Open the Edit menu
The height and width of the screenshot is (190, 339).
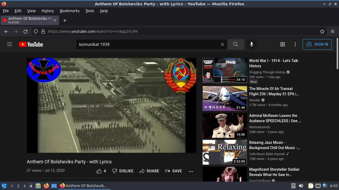point(18,11)
